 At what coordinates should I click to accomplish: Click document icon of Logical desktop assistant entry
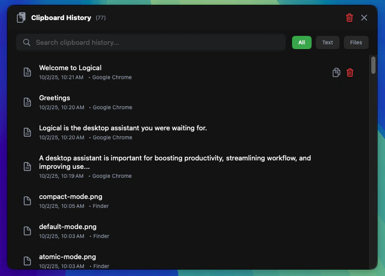[x=27, y=132]
